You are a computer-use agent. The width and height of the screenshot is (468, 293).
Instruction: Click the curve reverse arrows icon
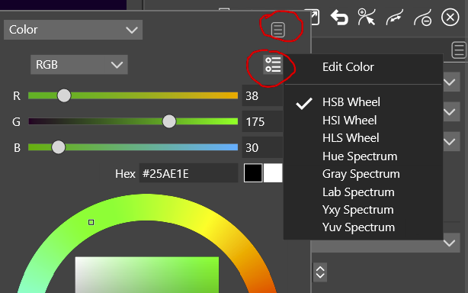point(395,18)
